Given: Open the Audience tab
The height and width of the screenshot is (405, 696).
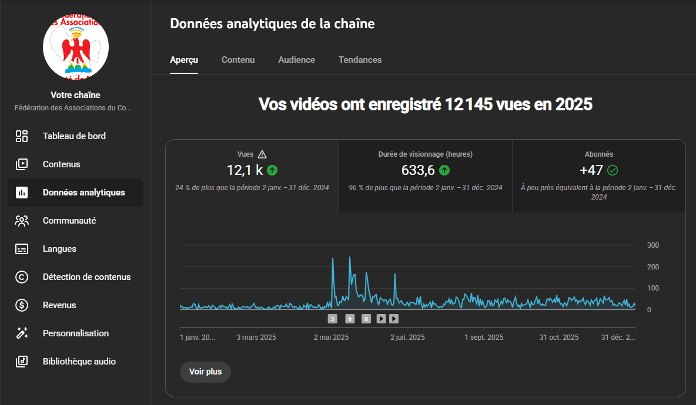Looking at the screenshot, I should pos(296,60).
